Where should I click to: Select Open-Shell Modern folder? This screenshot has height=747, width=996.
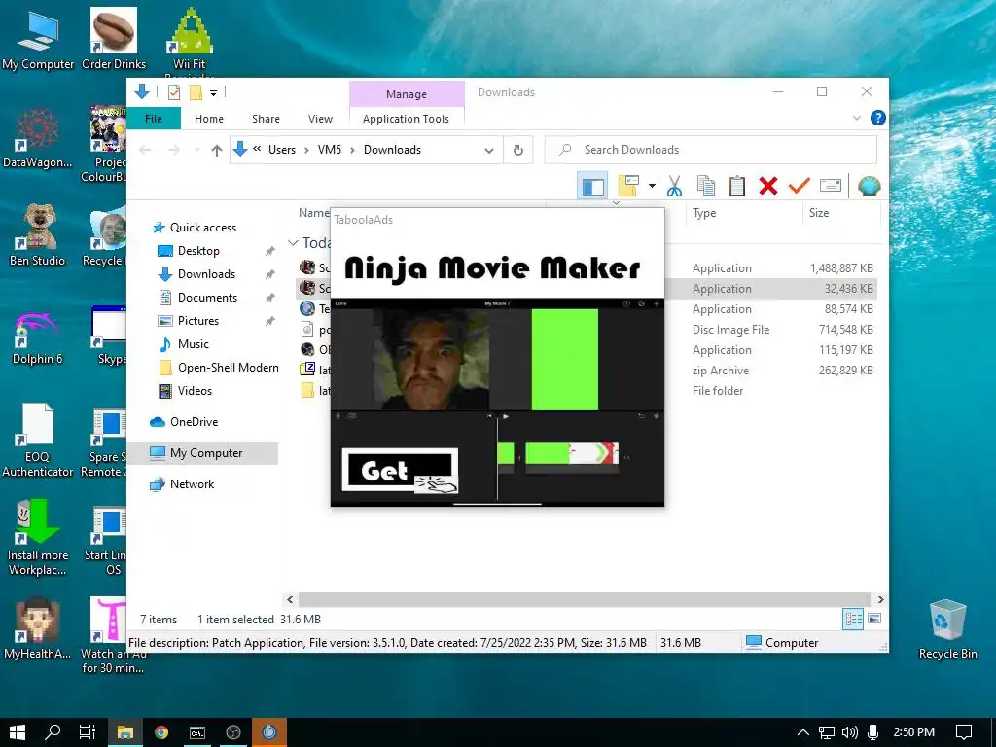[x=228, y=368]
